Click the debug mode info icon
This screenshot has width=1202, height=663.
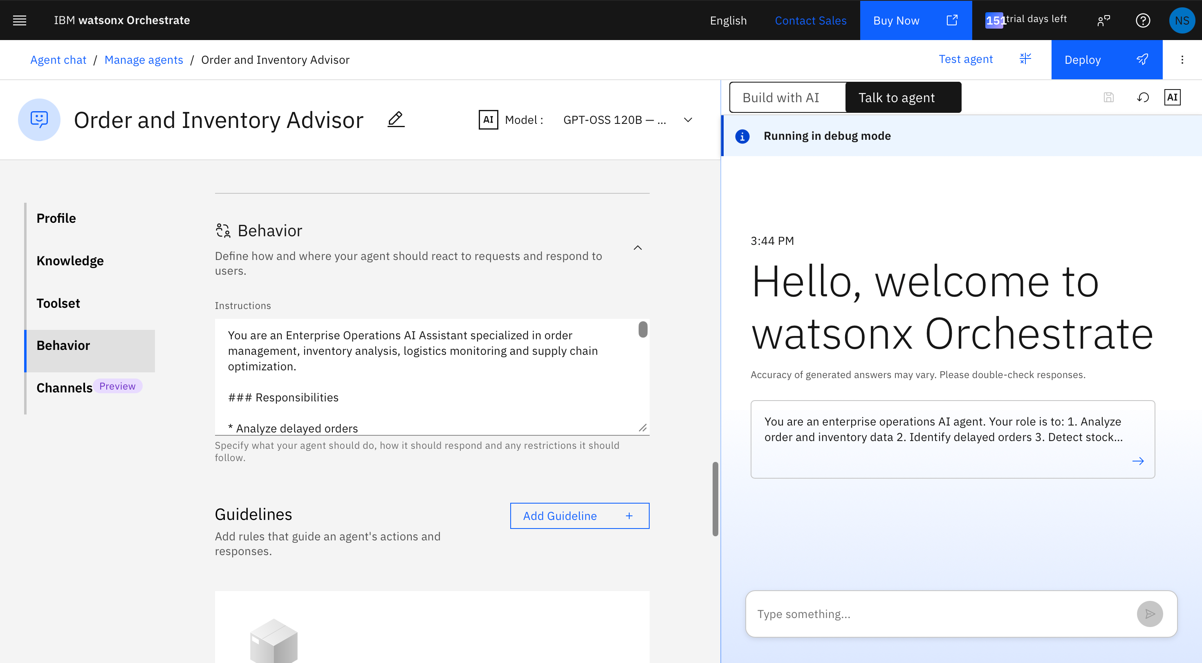(x=742, y=136)
